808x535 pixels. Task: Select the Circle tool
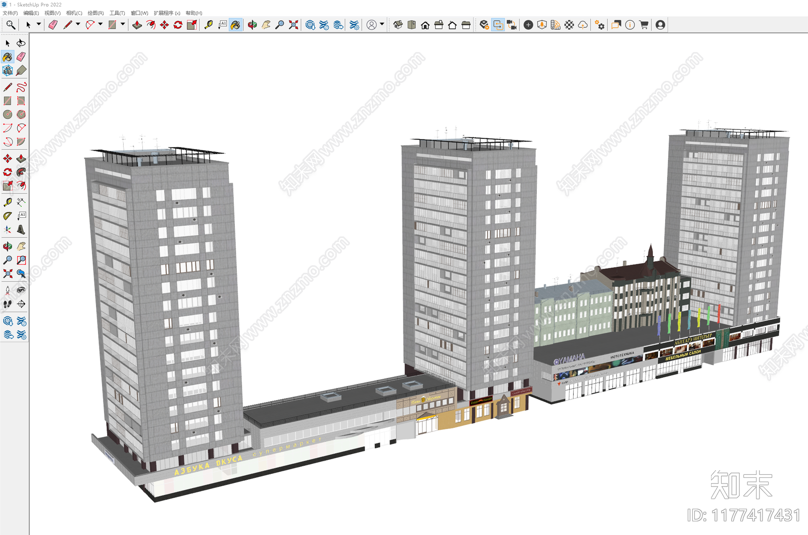tap(8, 115)
